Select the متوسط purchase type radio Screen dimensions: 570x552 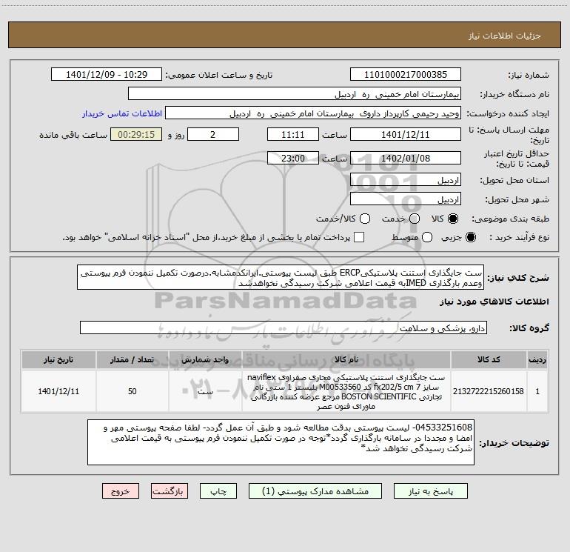pyautogui.click(x=427, y=237)
